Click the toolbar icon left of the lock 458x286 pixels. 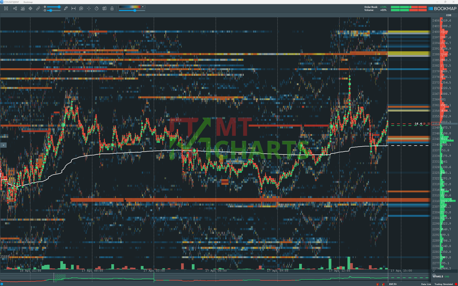104,8
